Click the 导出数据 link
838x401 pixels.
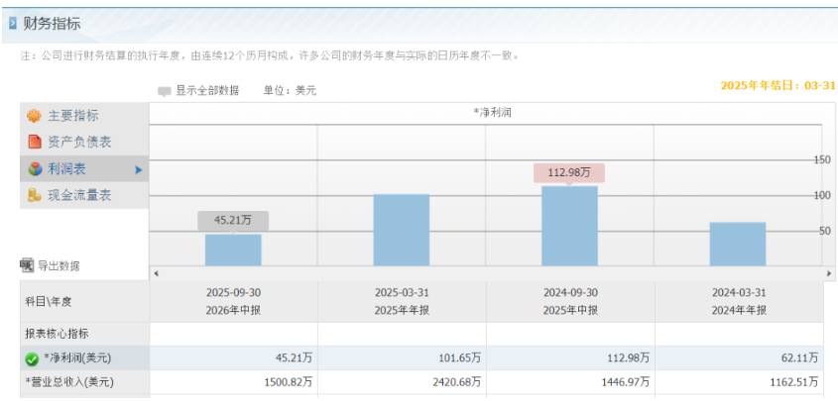(59, 265)
